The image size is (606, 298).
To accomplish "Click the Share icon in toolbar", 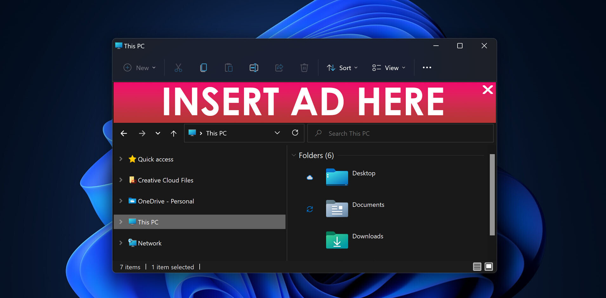I will tap(279, 68).
